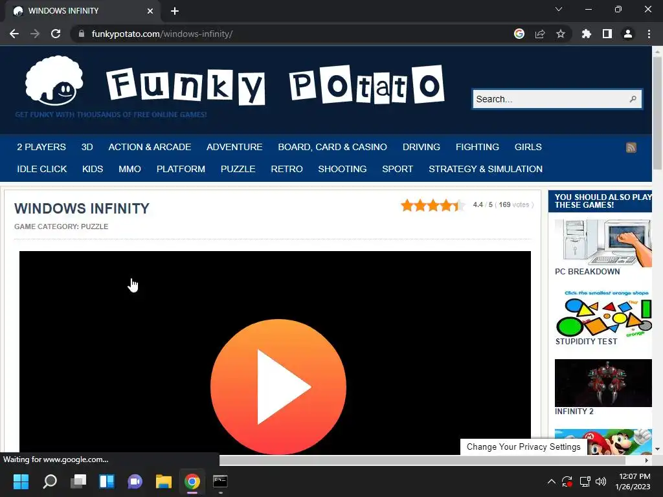663x497 pixels.
Task: Open the STUPIDITY TEST game thumbnail
Action: [x=603, y=313]
